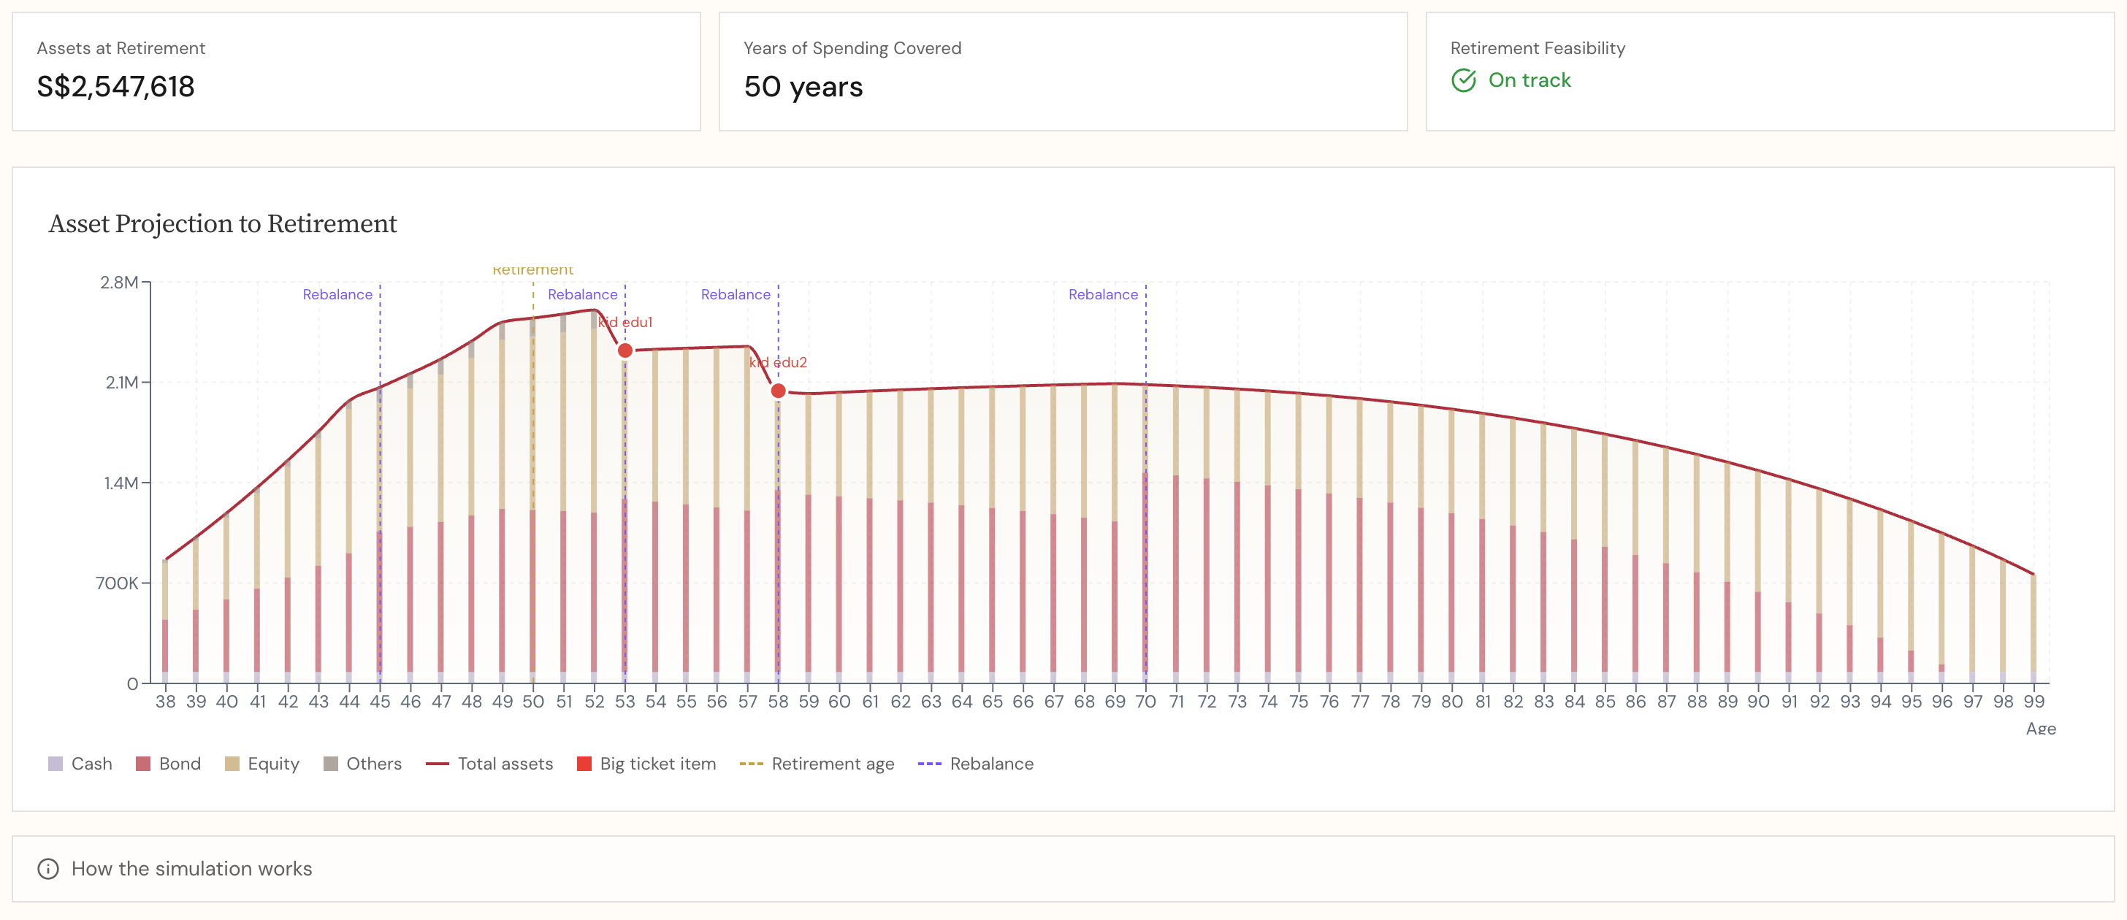Click the bar for age 99
This screenshot has width=2127, height=920.
tap(2033, 627)
